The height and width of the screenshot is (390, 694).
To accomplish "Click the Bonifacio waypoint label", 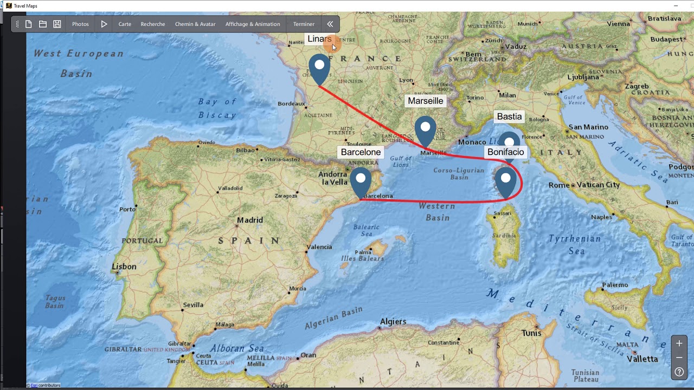I will [x=506, y=152].
